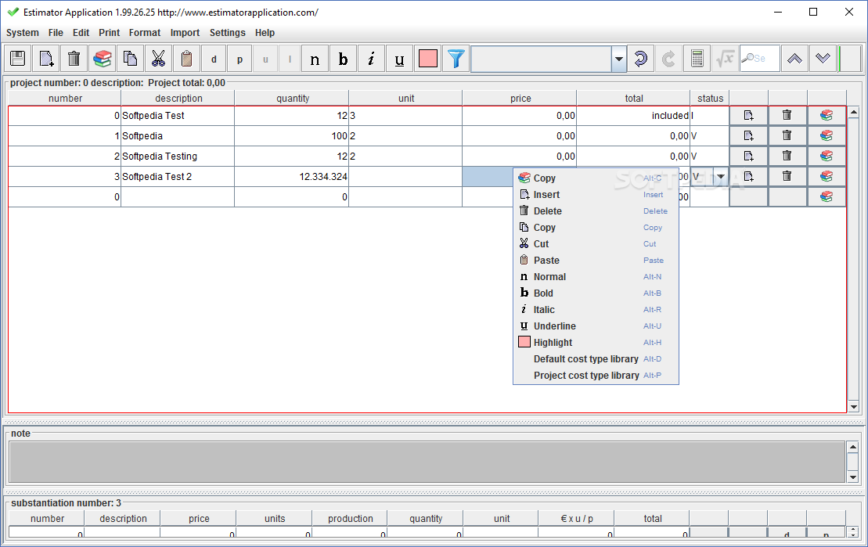Screen dimensions: 868x547
Task: Click the scissors Cut toolbar icon
Action: pyautogui.click(x=158, y=59)
